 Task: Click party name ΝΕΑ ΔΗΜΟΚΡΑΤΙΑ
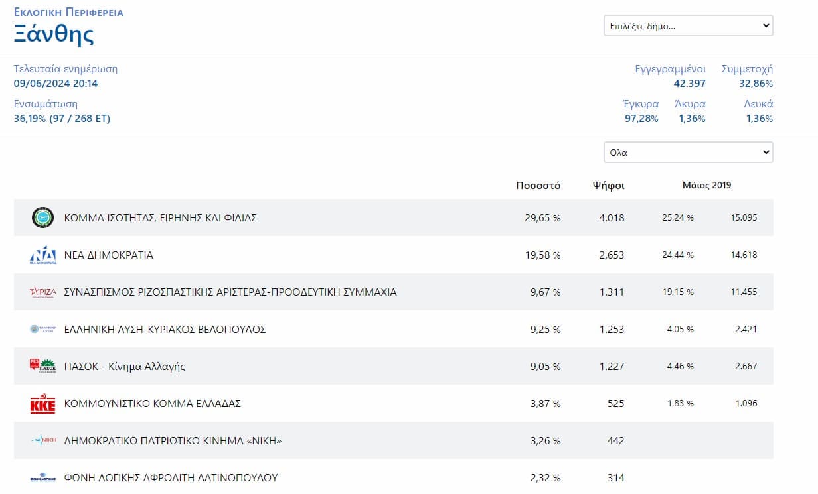[108, 255]
